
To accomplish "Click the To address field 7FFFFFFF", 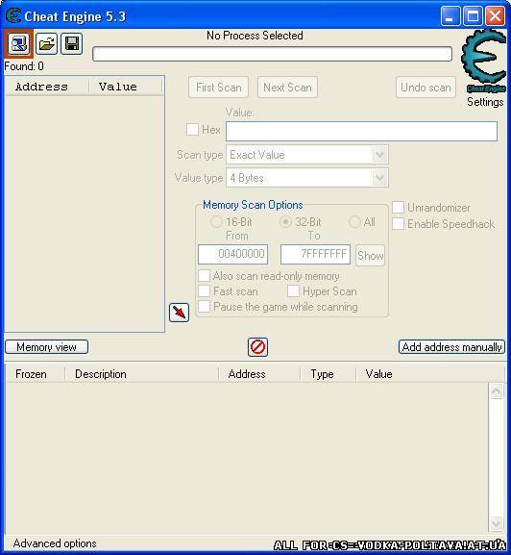I will [x=316, y=254].
